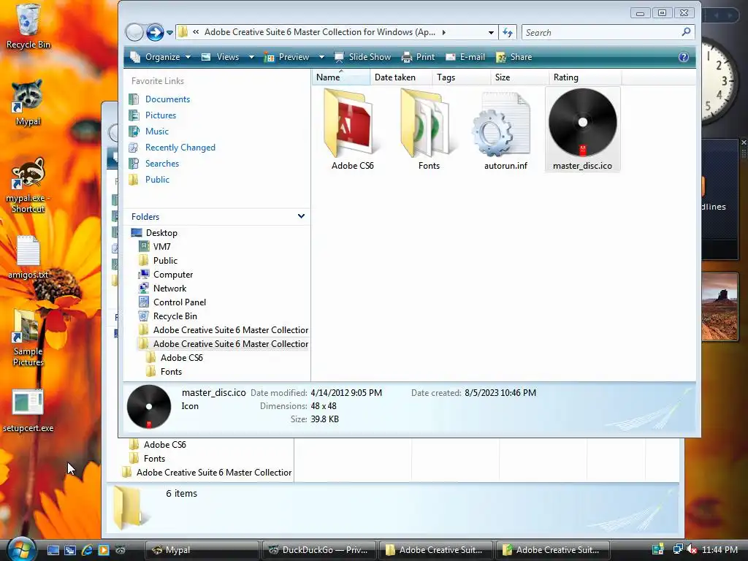Select the mypal.exe - Shortcut icon
The image size is (748, 561).
coord(28,185)
